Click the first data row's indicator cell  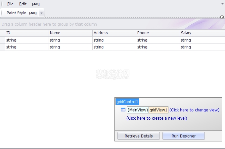coord(2,40)
